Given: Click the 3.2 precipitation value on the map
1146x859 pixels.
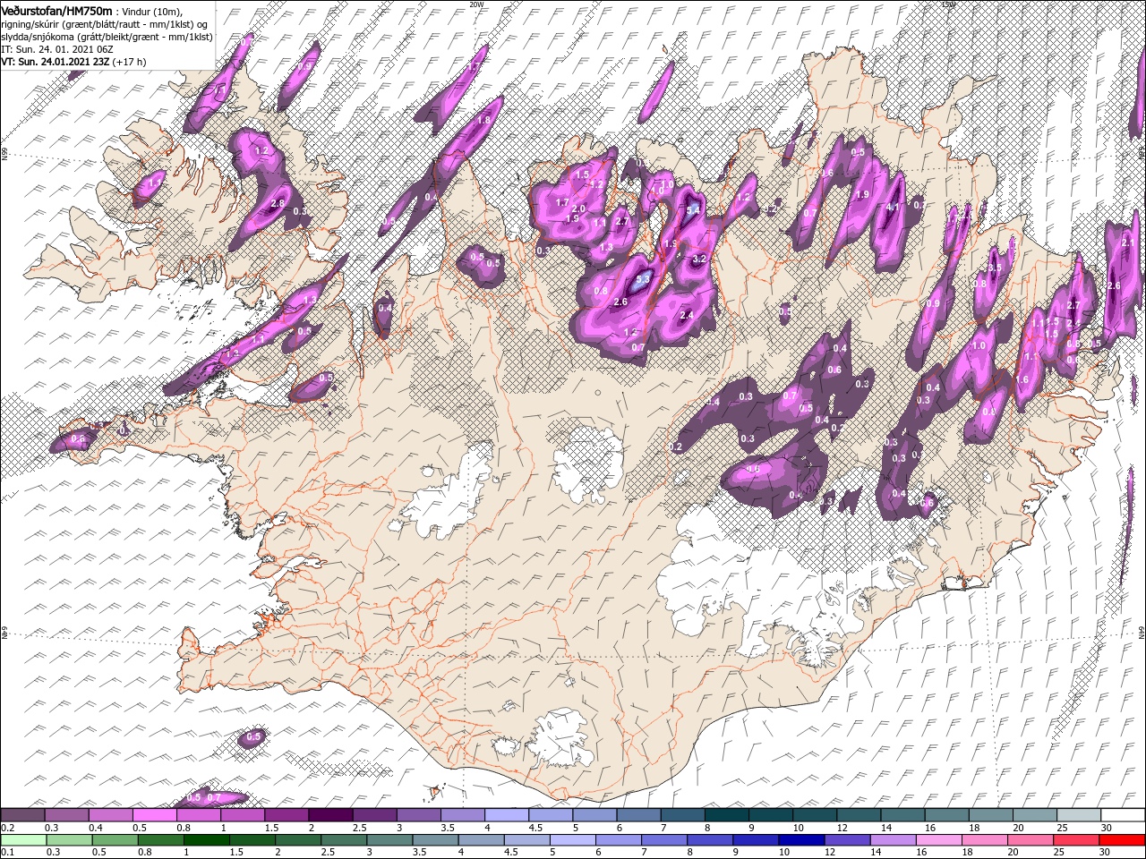Looking at the screenshot, I should point(700,259).
